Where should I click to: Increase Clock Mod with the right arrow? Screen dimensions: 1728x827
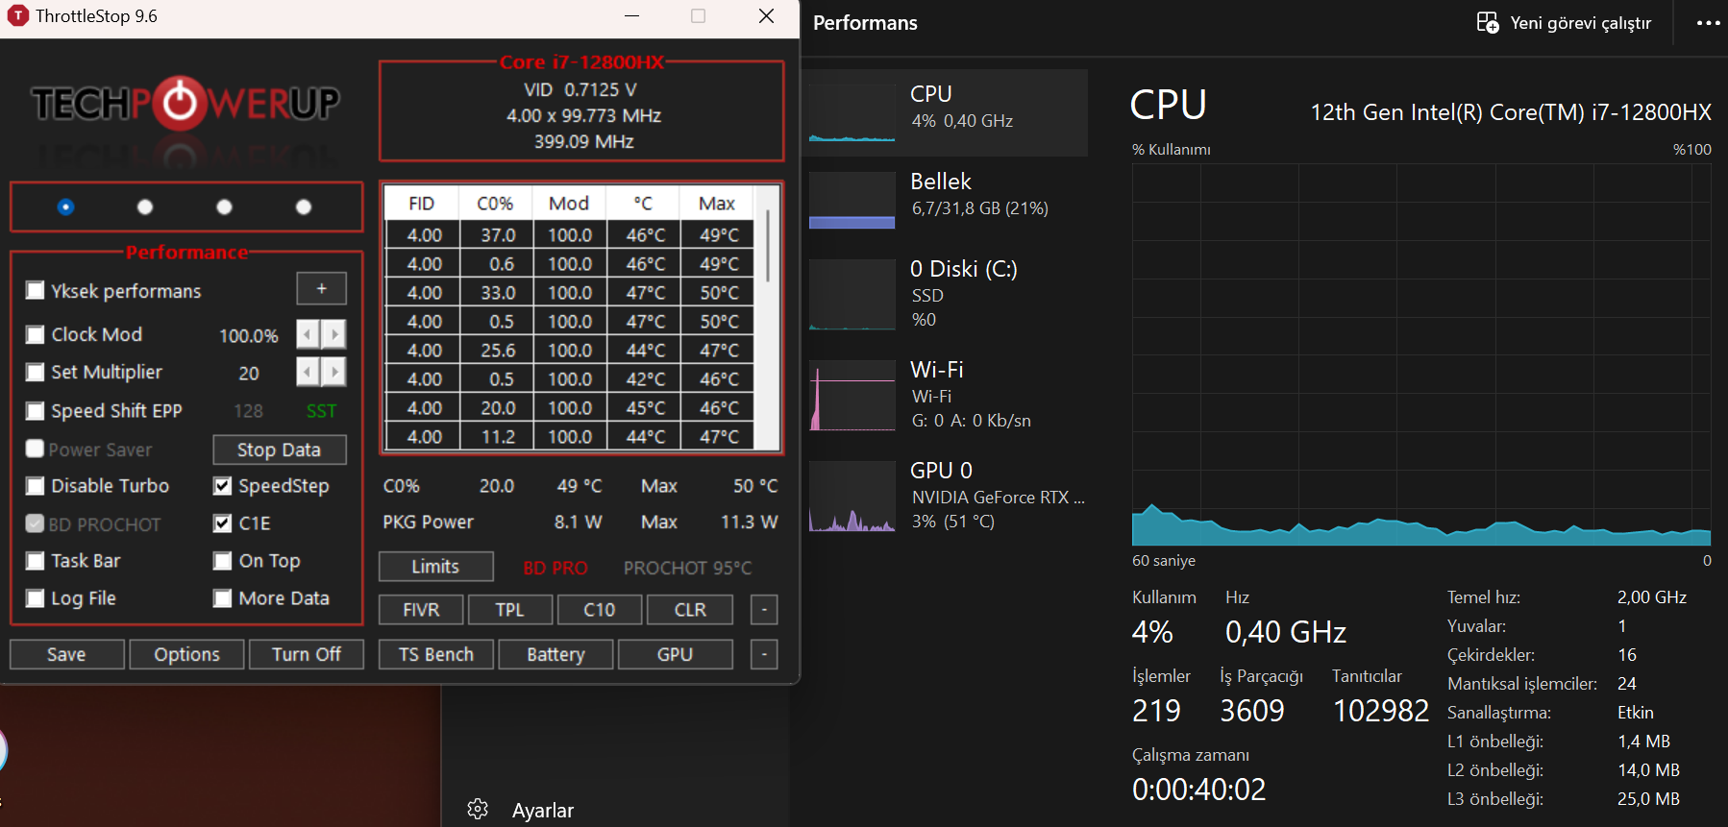coord(333,334)
